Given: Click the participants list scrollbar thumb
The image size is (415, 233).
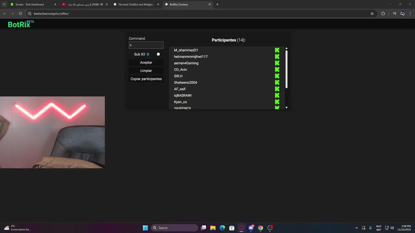Looking at the screenshot, I should tap(286, 69).
